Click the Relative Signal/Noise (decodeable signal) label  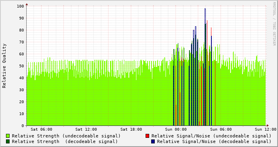coord(214,141)
